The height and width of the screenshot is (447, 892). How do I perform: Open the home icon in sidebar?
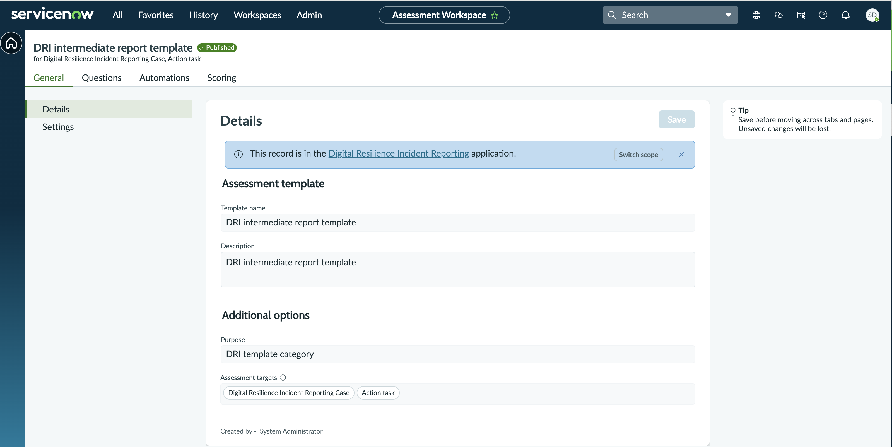(11, 43)
